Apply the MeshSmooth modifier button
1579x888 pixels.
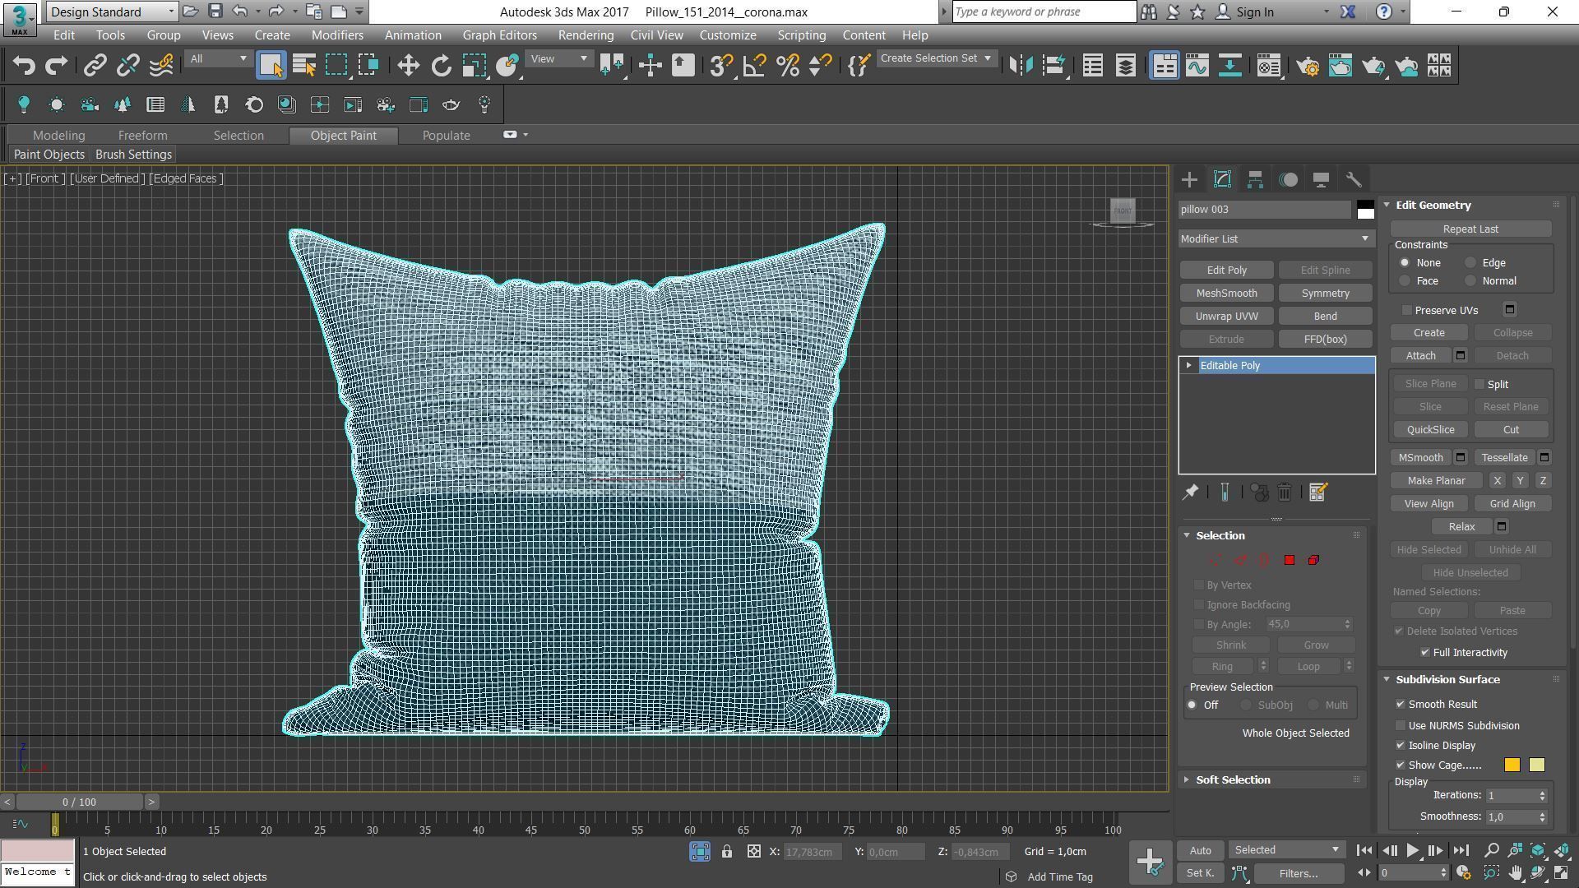click(x=1226, y=294)
